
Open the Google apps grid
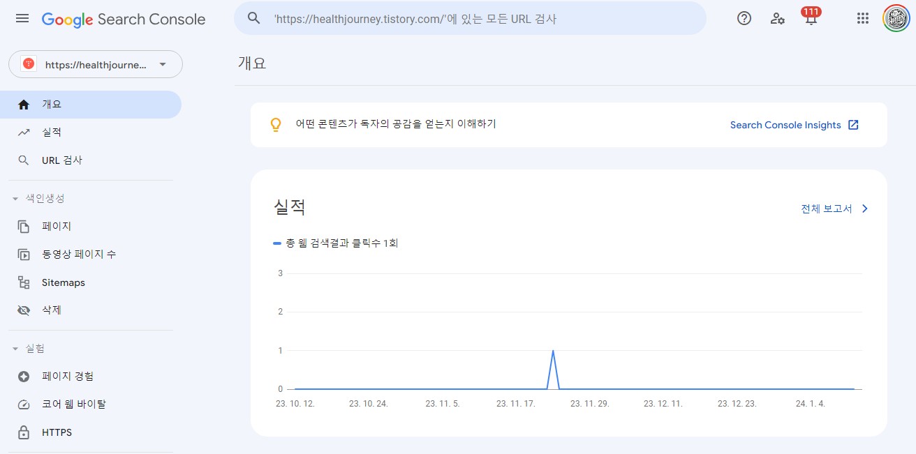click(x=863, y=19)
